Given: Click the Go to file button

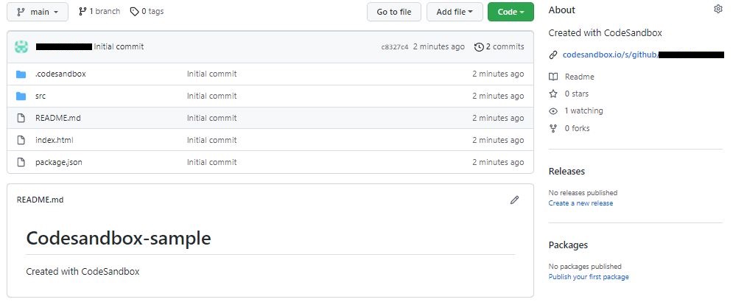Looking at the screenshot, I should [394, 12].
